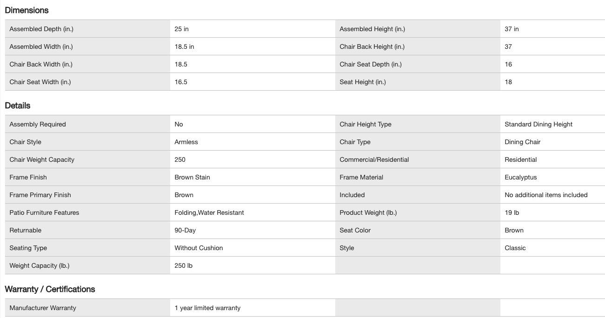Image resolution: width=605 pixels, height=318 pixels.
Task: Click the Assembly Required label
Action: (38, 124)
